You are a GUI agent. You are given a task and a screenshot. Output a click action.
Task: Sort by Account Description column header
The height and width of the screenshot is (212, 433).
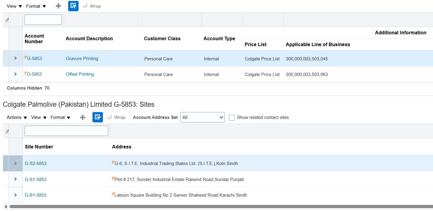pos(89,38)
